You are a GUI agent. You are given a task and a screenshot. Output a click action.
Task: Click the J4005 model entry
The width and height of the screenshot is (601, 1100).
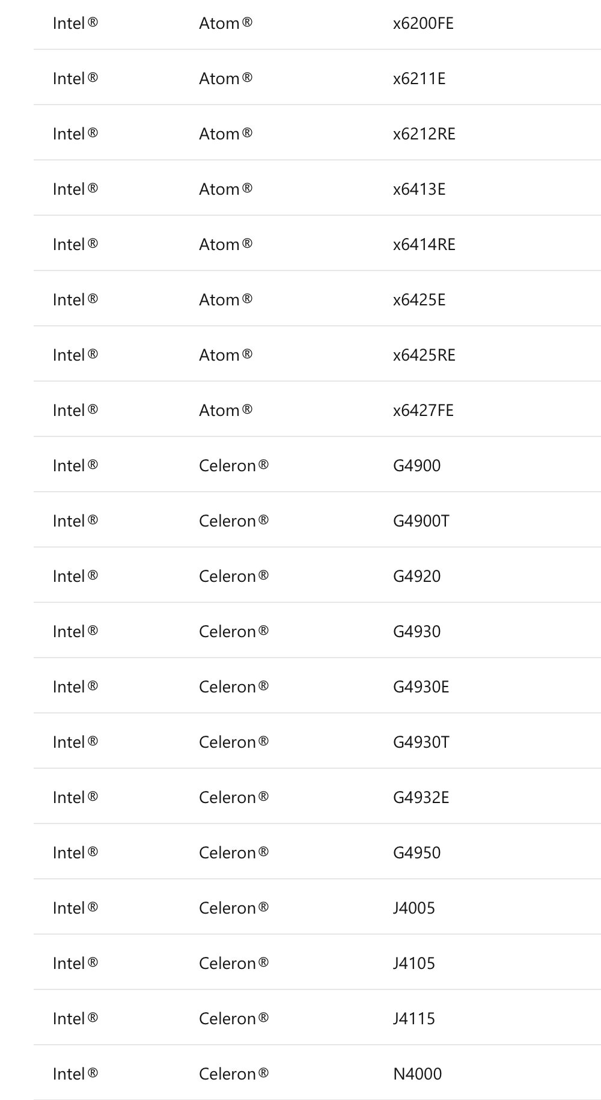click(x=413, y=908)
